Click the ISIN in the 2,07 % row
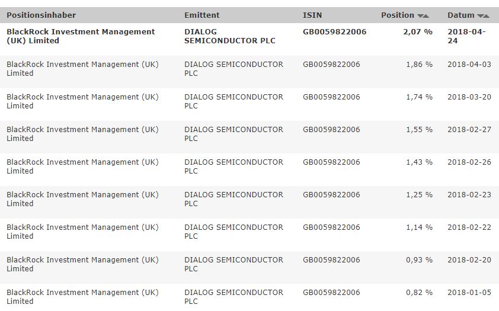This screenshot has width=499, height=311. tap(335, 32)
